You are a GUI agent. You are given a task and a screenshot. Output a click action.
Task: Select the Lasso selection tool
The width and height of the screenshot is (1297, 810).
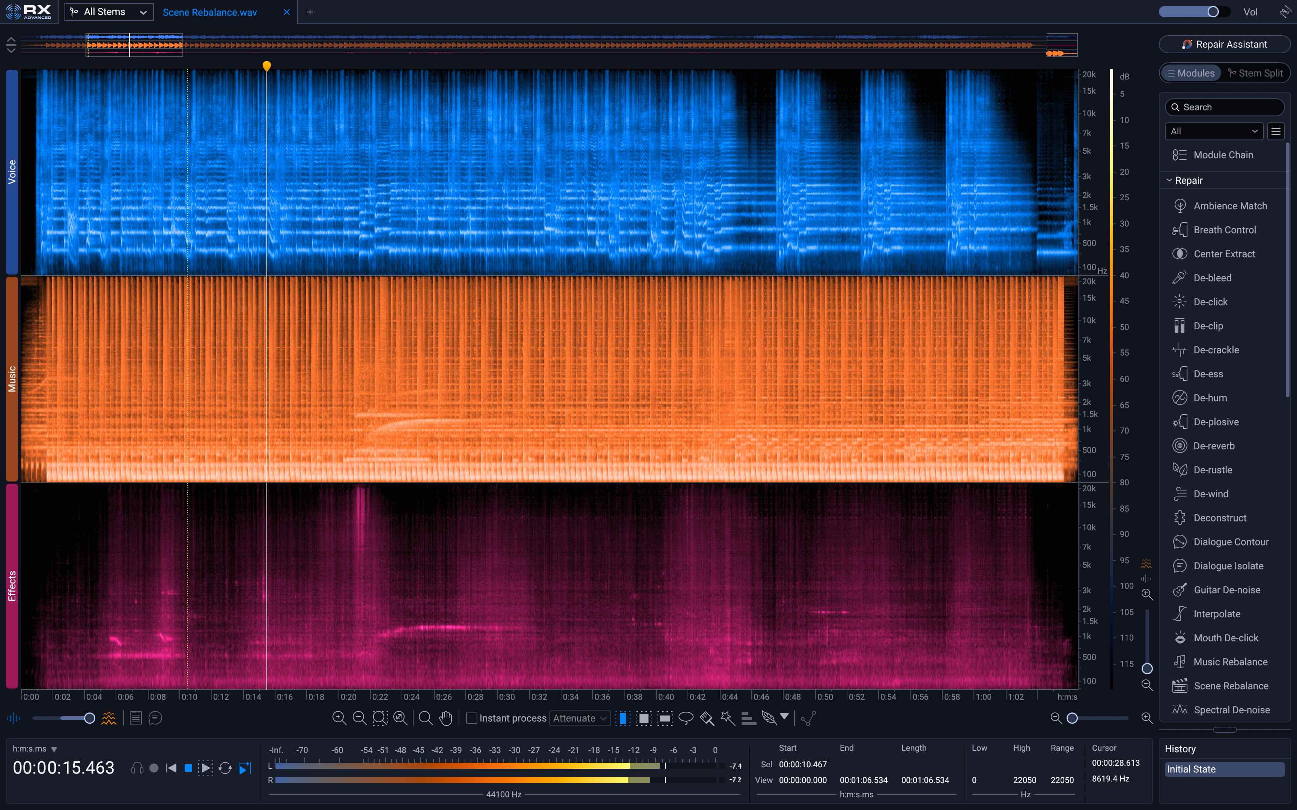click(686, 718)
